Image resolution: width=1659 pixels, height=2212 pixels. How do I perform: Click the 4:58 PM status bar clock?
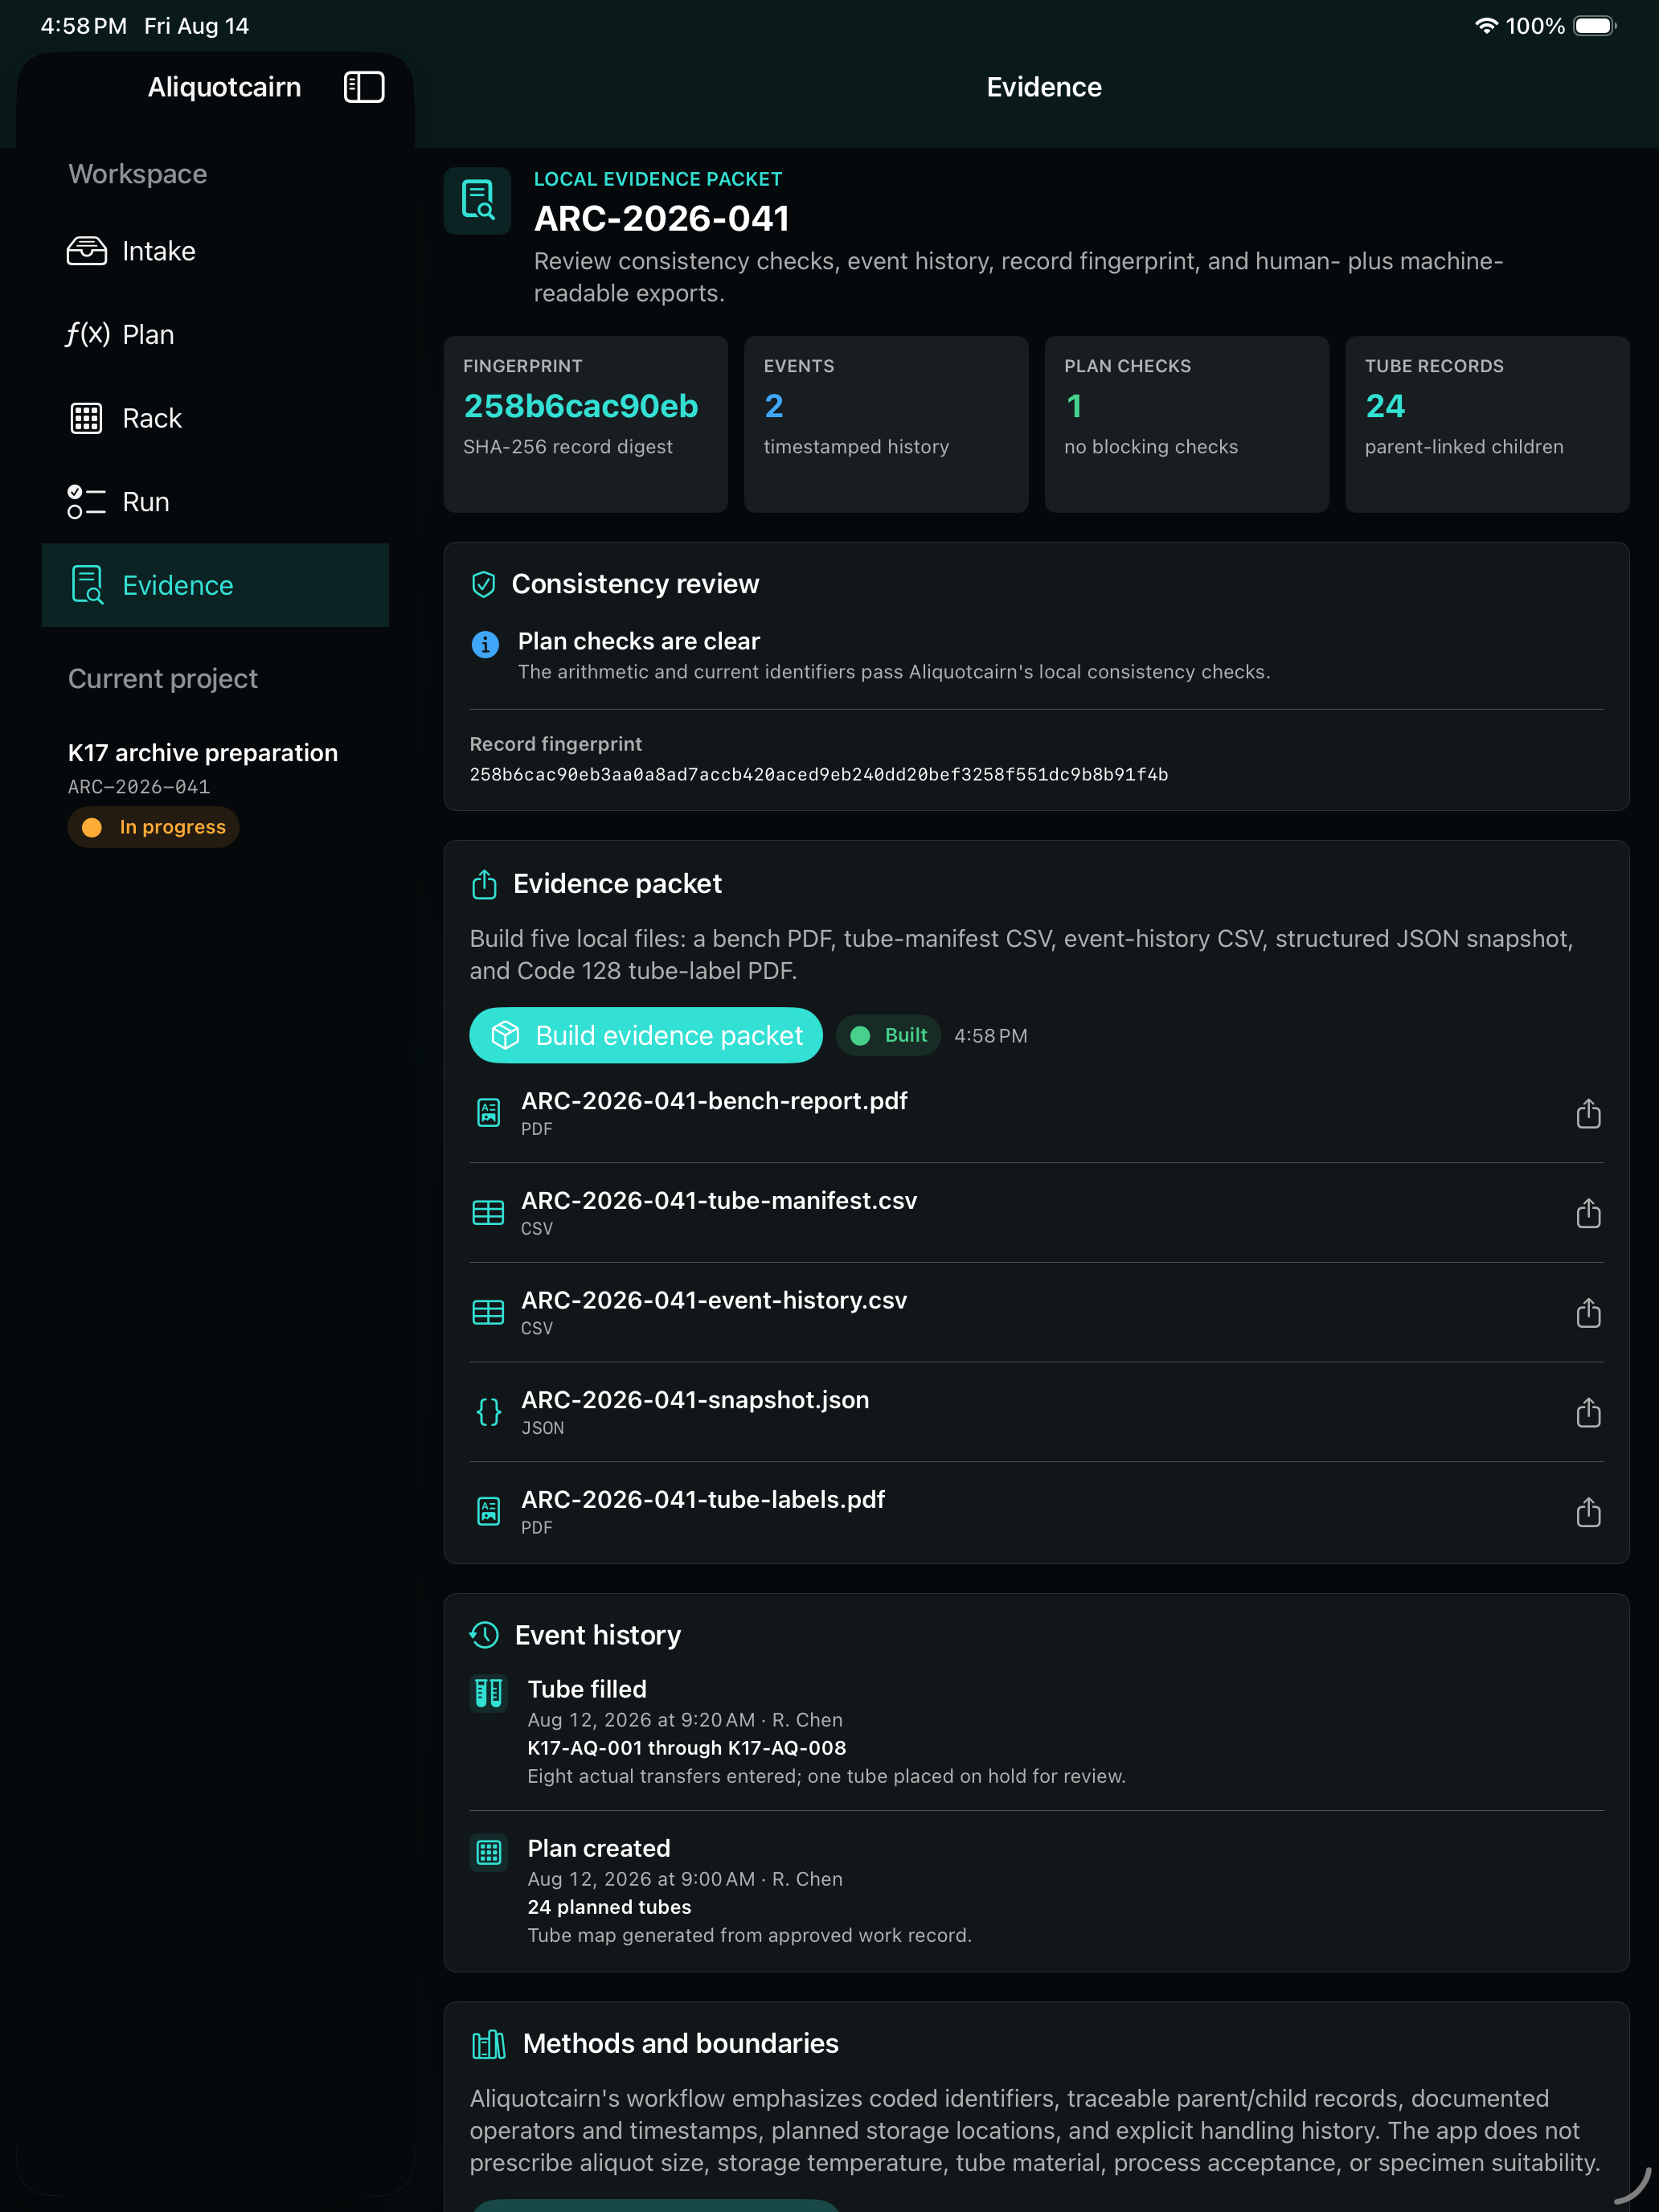click(84, 26)
